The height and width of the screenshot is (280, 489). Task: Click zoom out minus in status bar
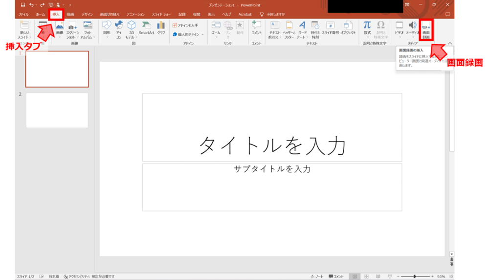[x=398, y=277]
